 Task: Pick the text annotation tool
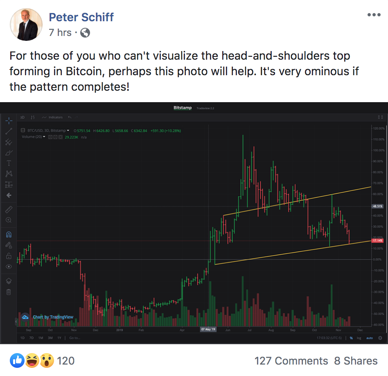pyautogui.click(x=9, y=163)
